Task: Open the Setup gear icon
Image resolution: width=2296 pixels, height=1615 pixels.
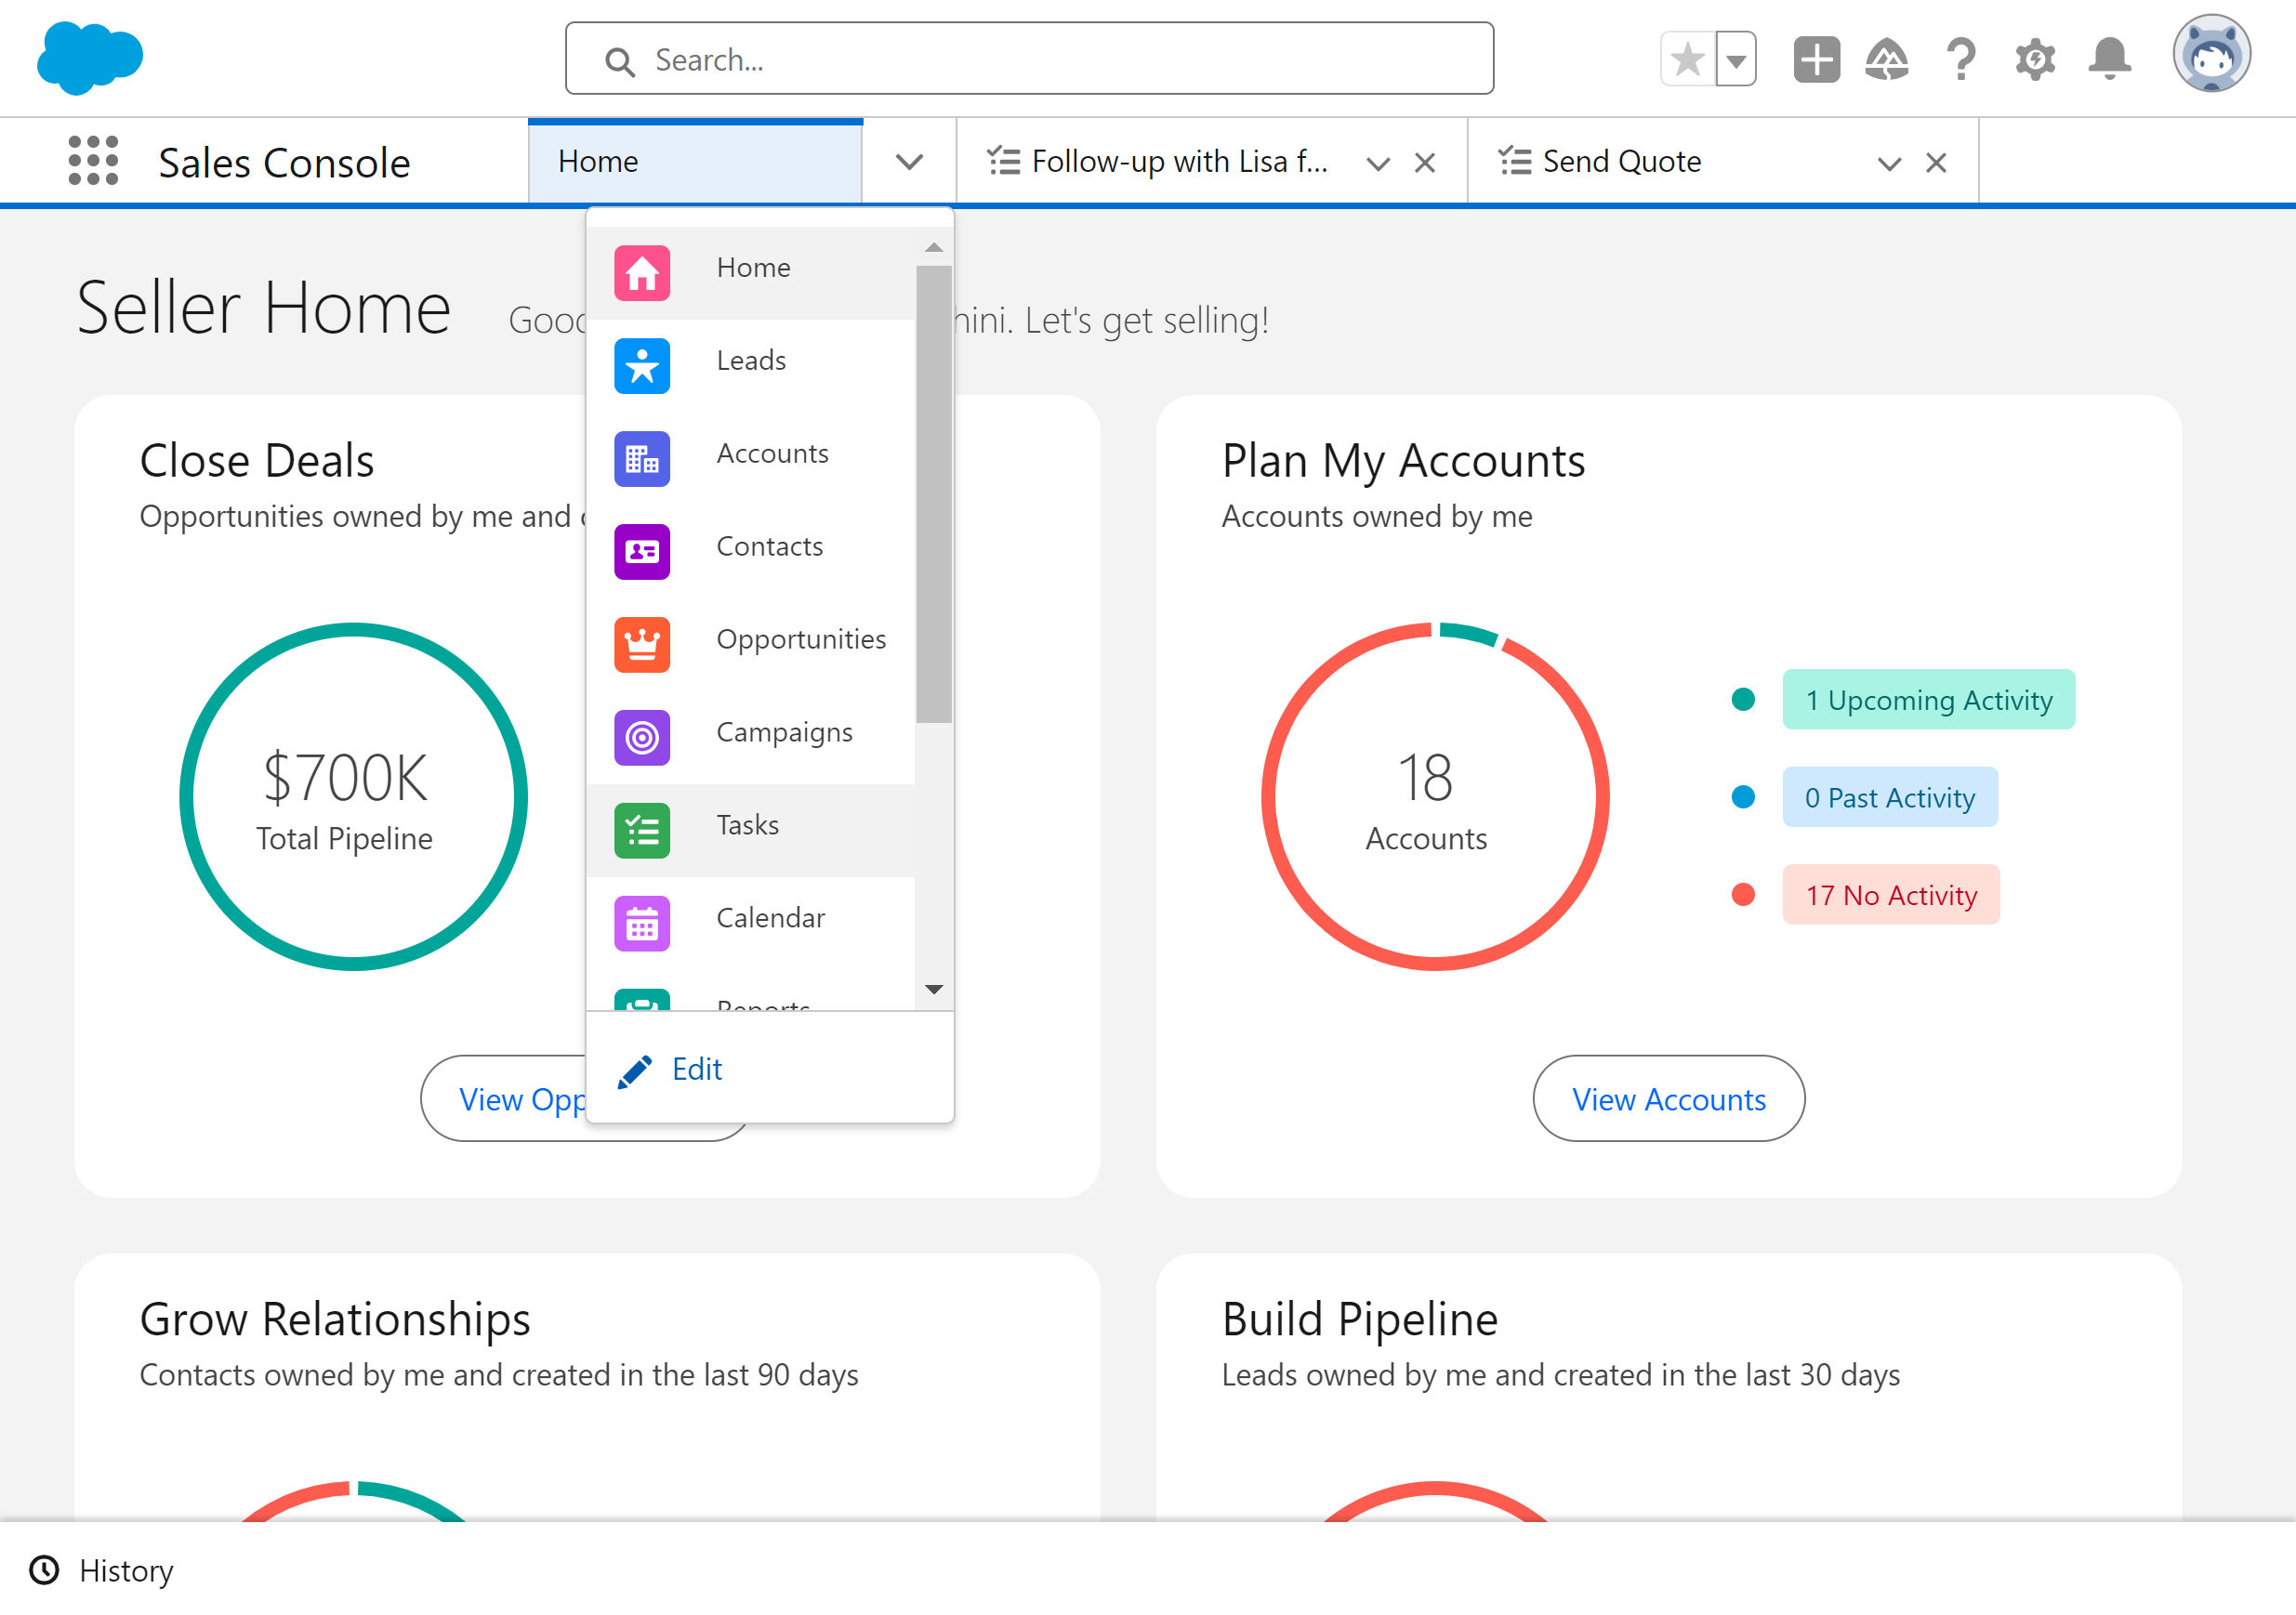Action: pos(2035,60)
